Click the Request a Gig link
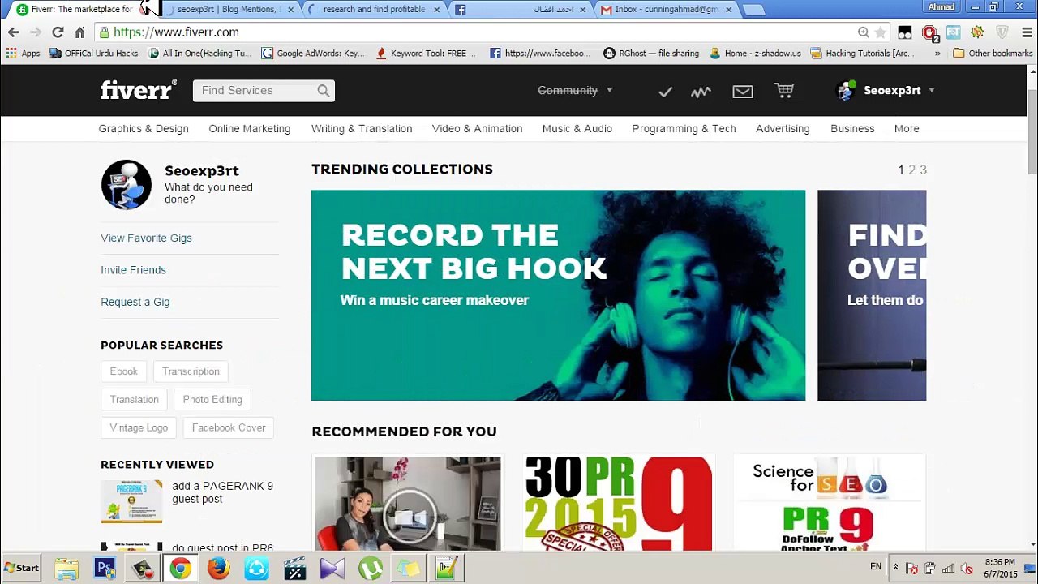 [135, 302]
